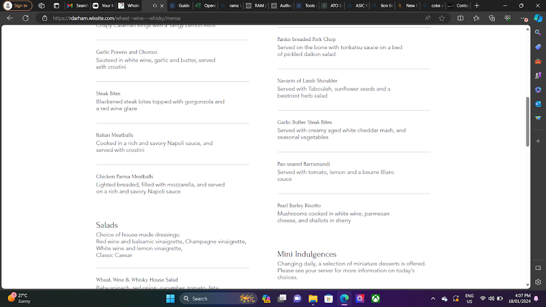The image size is (546, 307).
Task: Switch to the ASIC tab
Action: tap(357, 5)
